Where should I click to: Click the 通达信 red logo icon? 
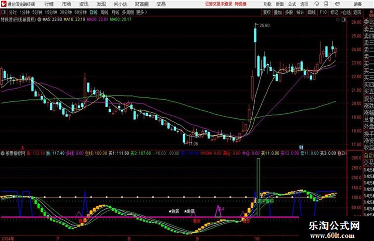coord(4,4)
